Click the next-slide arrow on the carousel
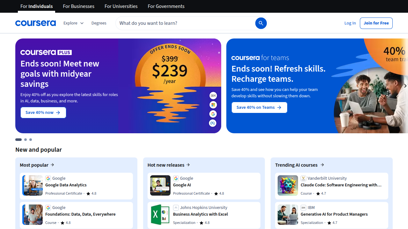 click(x=405, y=86)
